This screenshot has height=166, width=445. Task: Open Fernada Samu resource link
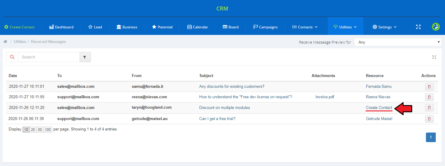379,87
